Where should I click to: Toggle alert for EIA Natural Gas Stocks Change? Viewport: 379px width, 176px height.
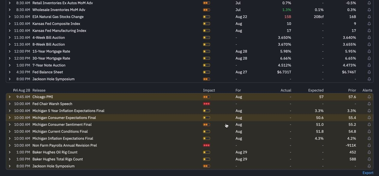(369, 17)
